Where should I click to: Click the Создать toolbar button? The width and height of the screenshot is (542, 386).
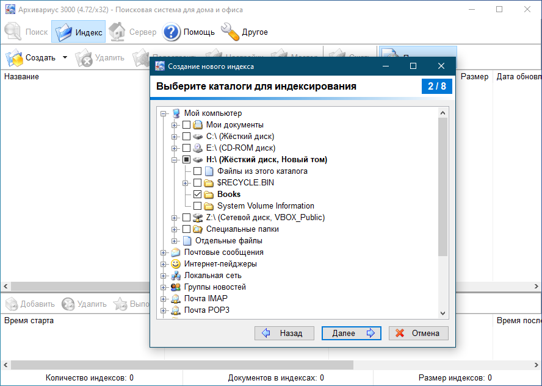[32, 57]
